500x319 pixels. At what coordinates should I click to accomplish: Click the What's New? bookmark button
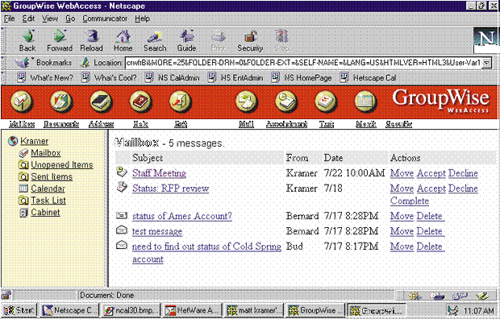(44, 78)
